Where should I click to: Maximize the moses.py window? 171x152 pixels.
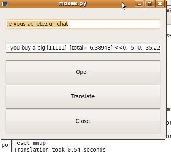pos(150,4)
